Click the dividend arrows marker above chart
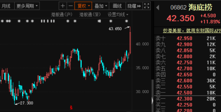 [x=48, y=21]
